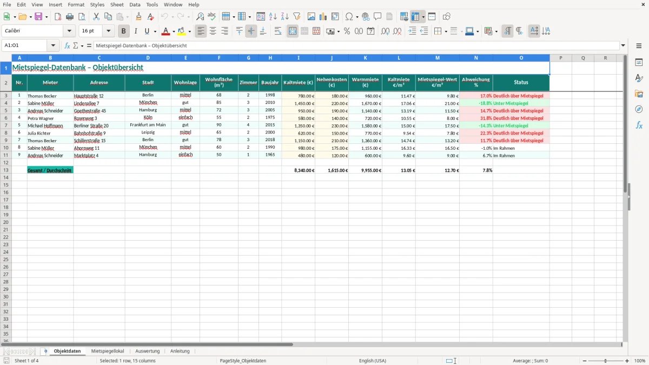Expand the Name Box dropdown
The width and height of the screenshot is (649, 365).
pos(53,45)
